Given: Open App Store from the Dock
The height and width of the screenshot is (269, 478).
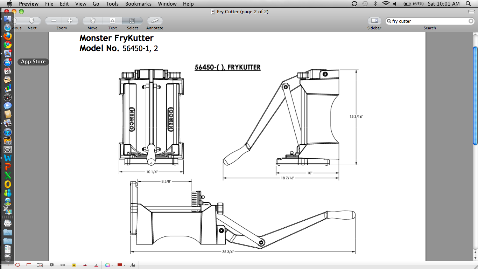Looking at the screenshot, I should tap(8, 62).
